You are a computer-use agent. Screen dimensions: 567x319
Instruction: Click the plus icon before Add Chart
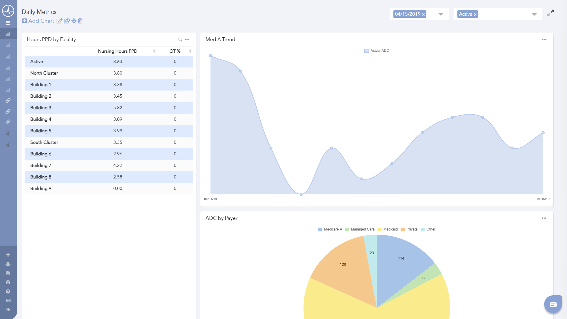click(25, 21)
